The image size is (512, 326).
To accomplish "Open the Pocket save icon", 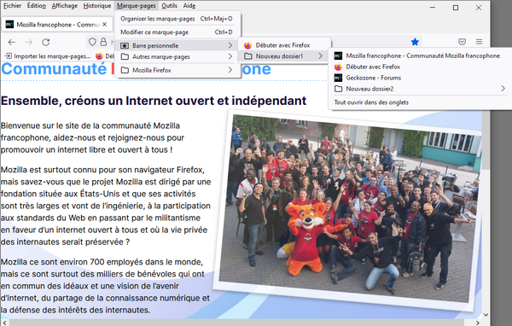I will pos(462,42).
